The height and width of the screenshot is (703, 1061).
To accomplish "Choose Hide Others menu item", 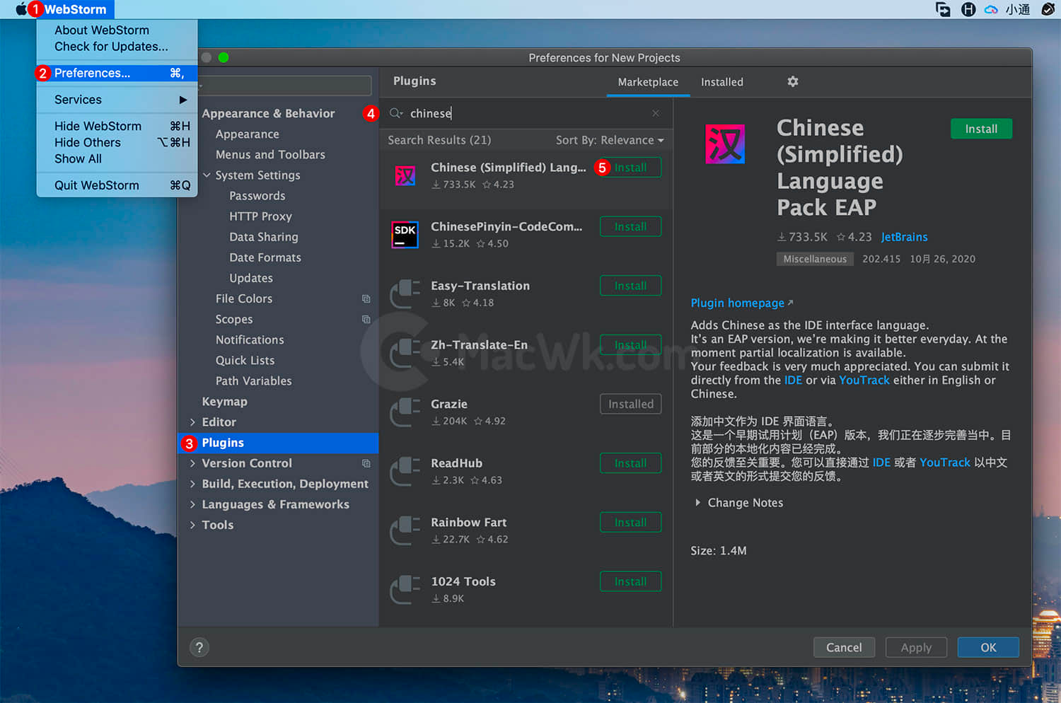I will (x=117, y=142).
